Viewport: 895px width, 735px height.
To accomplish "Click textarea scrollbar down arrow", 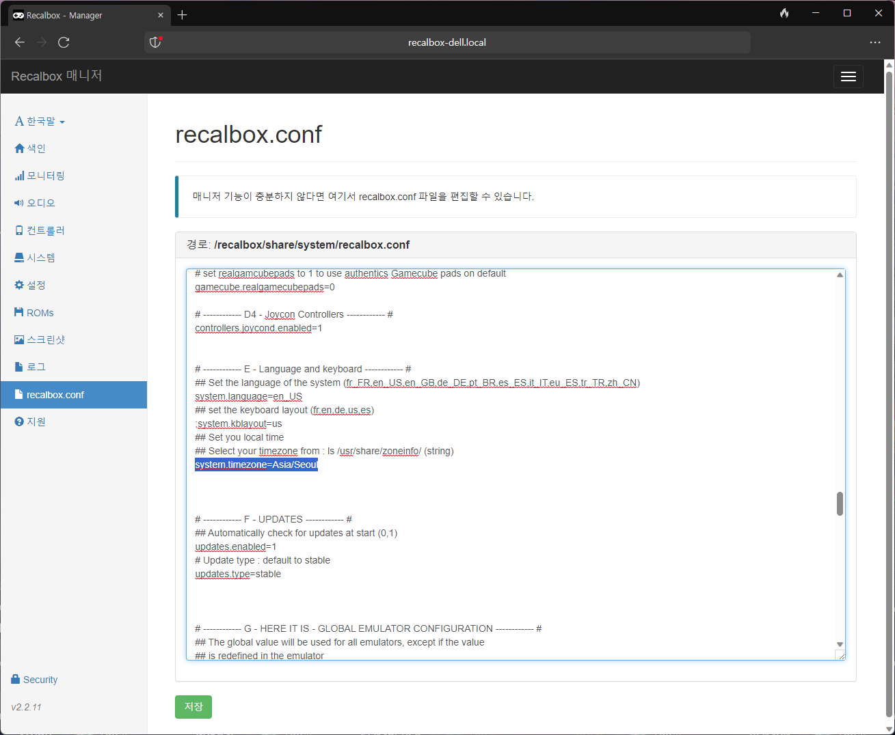I will click(x=840, y=644).
